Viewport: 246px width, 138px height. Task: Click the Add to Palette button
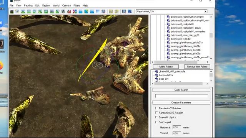(x=166, y=67)
